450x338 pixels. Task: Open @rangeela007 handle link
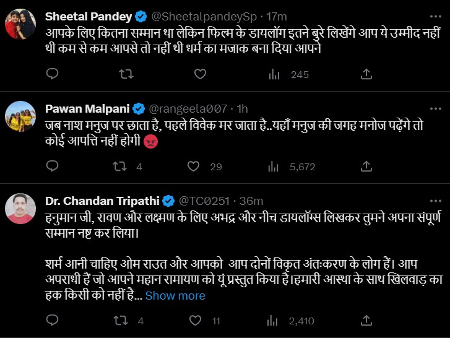pos(188,109)
